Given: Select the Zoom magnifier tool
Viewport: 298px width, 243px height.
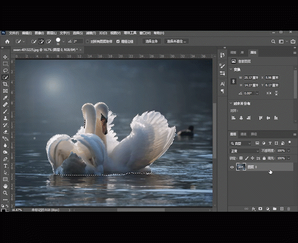Looking at the screenshot, I should 5,193.
